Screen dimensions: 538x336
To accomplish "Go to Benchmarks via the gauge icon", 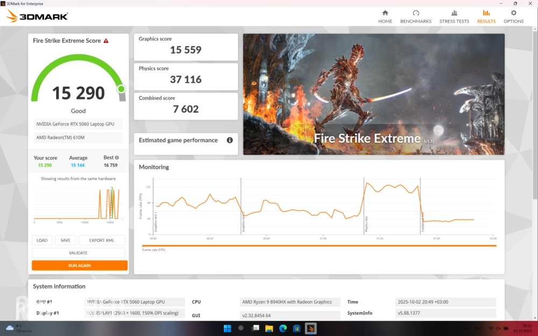I will coord(415,13).
